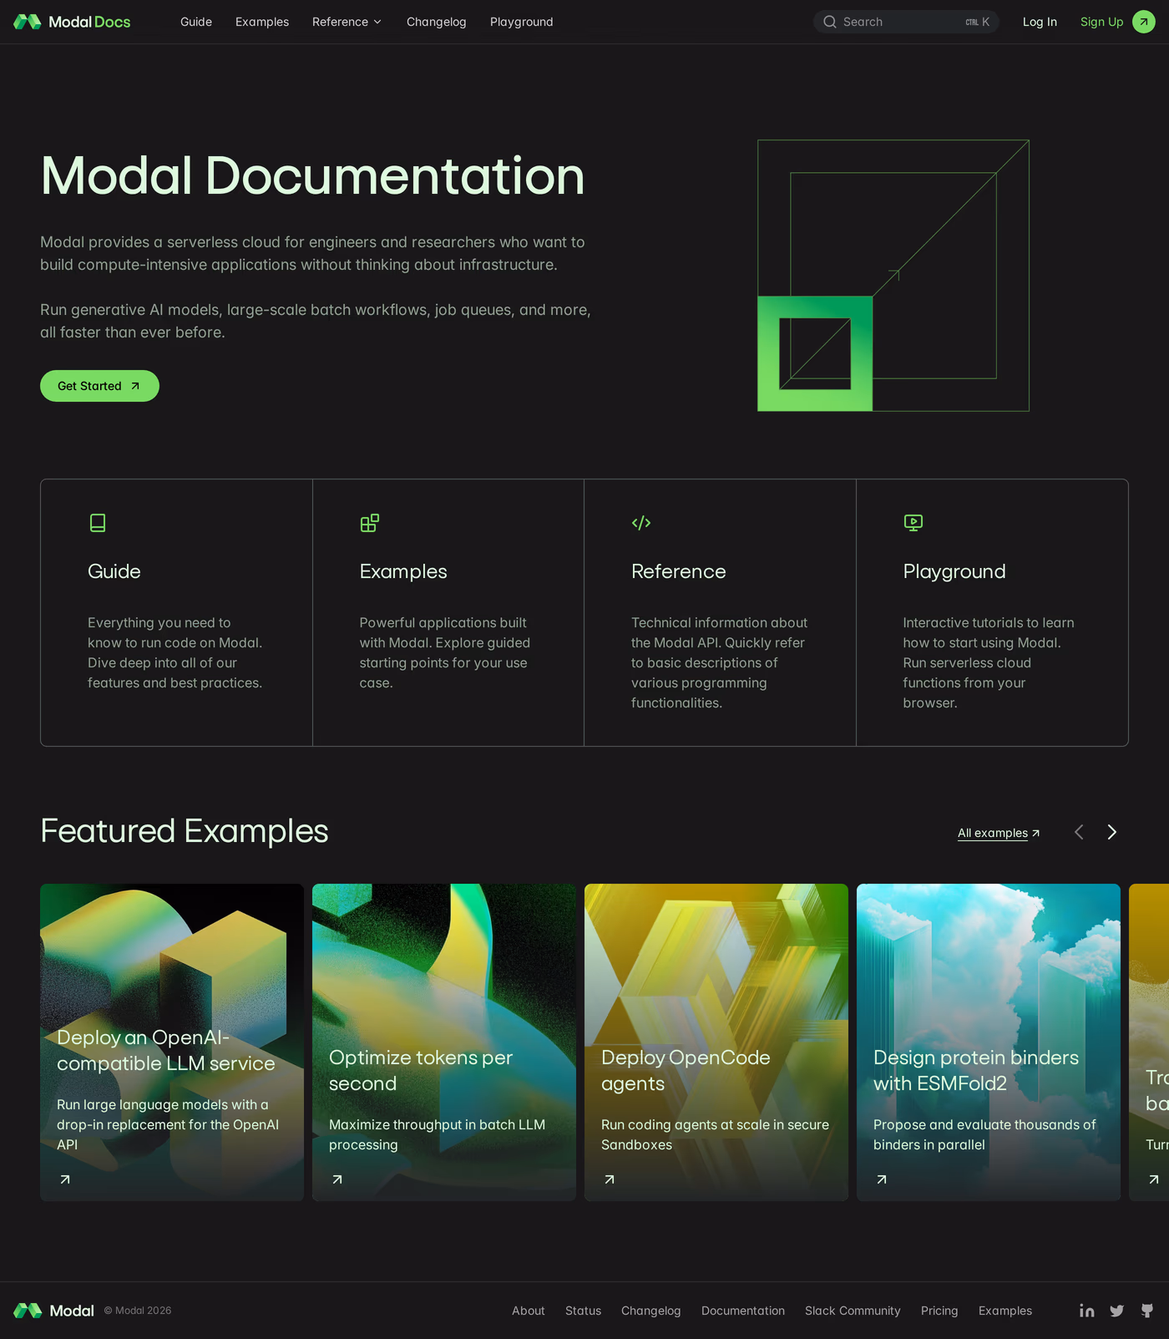This screenshot has width=1169, height=1339.
Task: Click Status in the footer
Action: click(x=583, y=1311)
